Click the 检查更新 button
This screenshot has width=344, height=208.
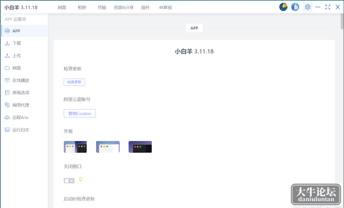point(74,82)
